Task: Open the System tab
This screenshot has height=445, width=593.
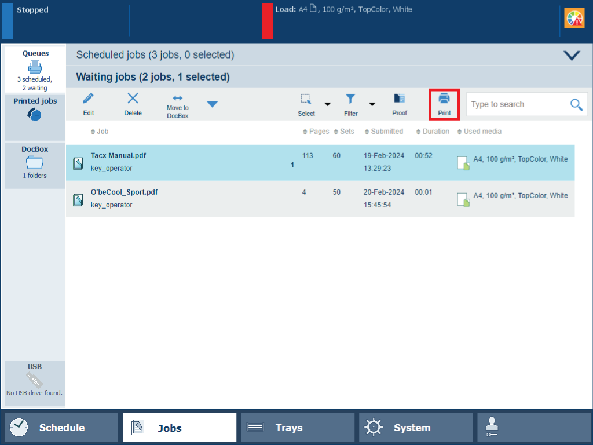Action: point(415,428)
